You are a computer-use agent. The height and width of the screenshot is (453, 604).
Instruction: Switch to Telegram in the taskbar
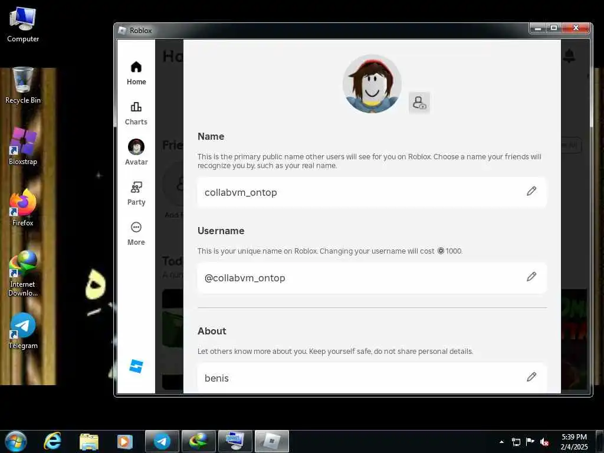(162, 441)
